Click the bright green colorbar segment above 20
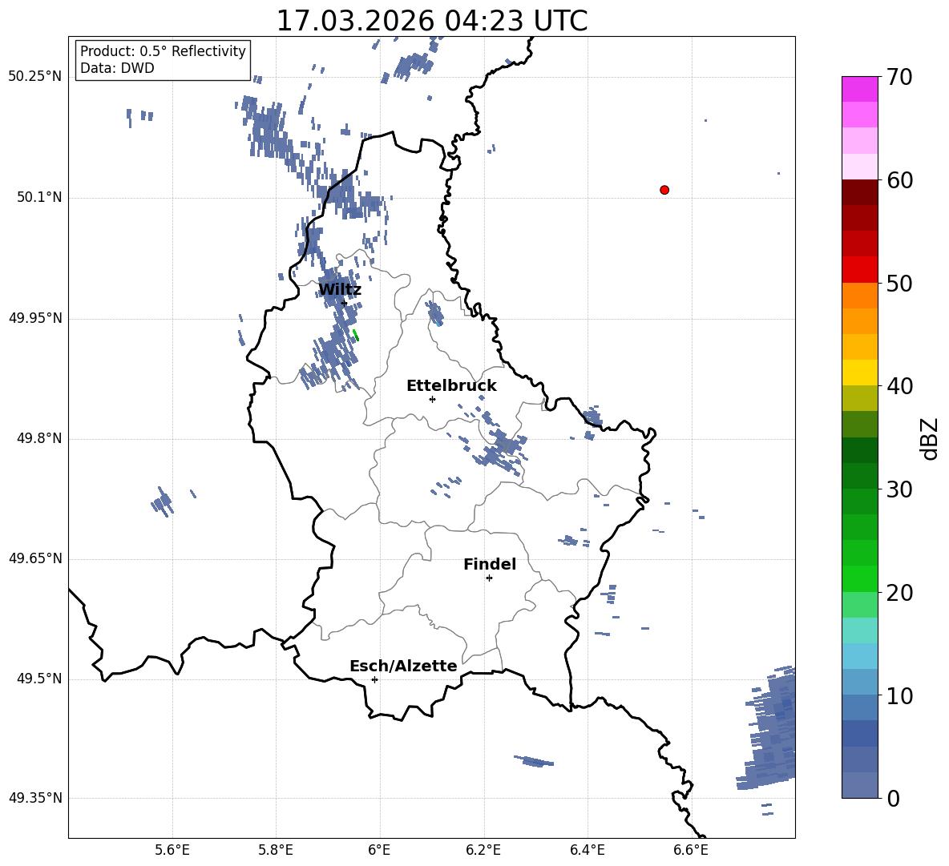Image resolution: width=949 pixels, height=866 pixels. click(859, 578)
